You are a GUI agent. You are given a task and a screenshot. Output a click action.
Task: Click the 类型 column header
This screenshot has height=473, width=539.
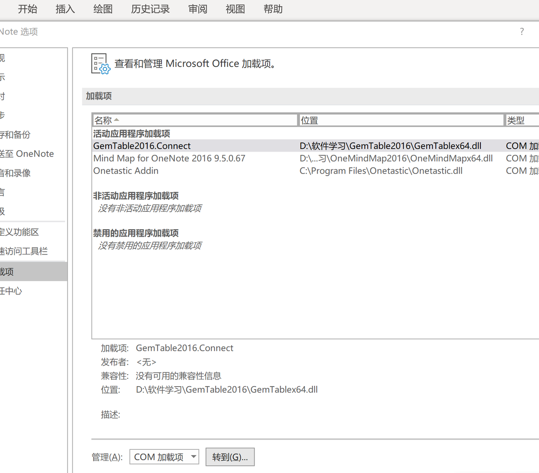coord(522,120)
